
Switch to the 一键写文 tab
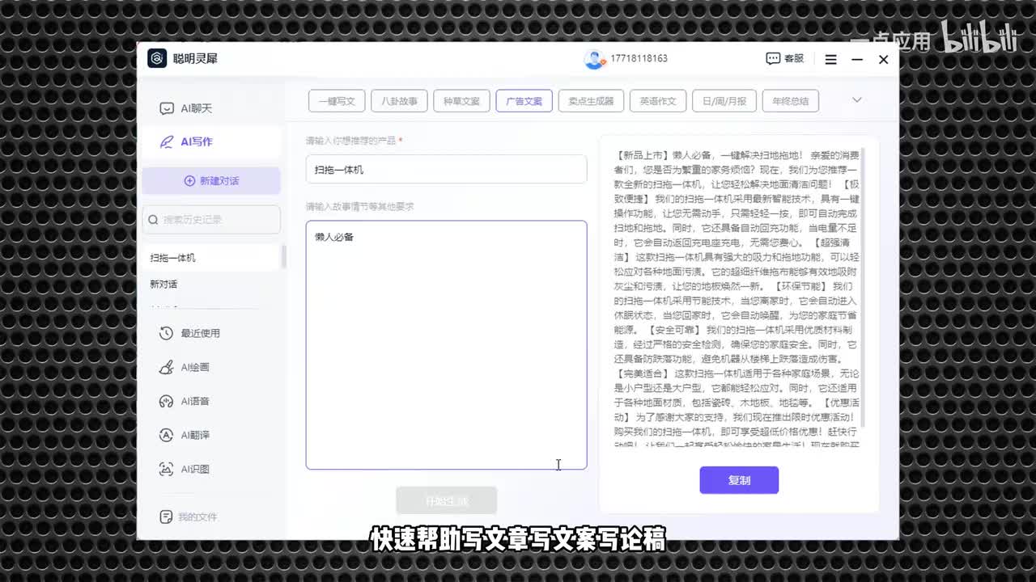point(337,101)
